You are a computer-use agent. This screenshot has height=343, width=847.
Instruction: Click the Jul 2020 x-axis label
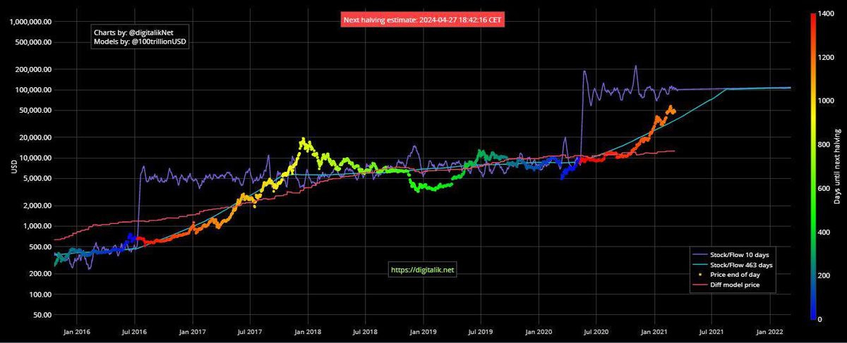click(x=596, y=330)
